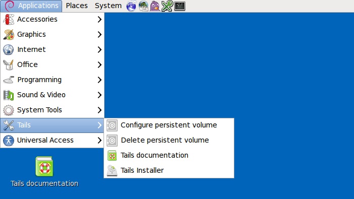This screenshot has width=354, height=199.
Task: Click the Office category icon
Action: pyautogui.click(x=9, y=64)
